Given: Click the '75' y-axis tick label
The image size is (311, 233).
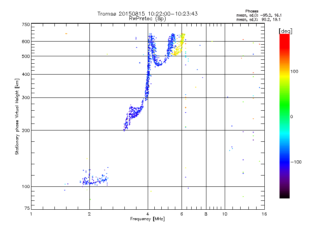Looking at the screenshot, I should 27,208.
